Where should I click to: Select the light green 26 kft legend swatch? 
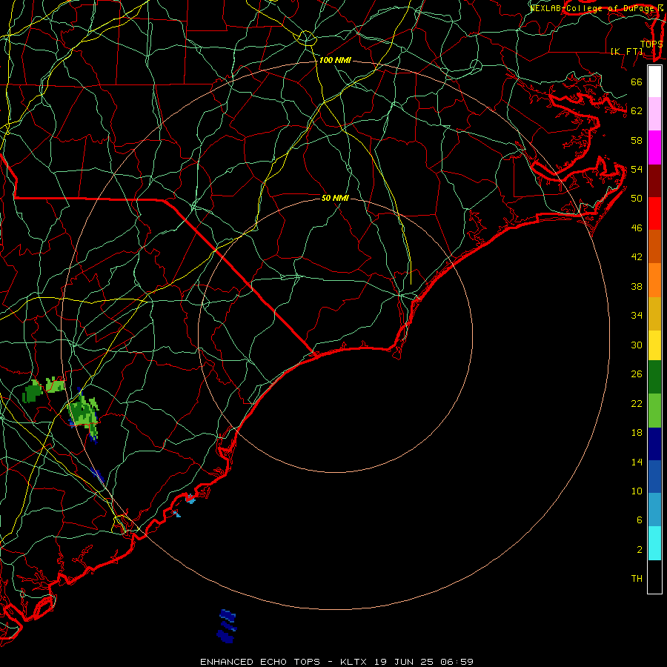654,411
